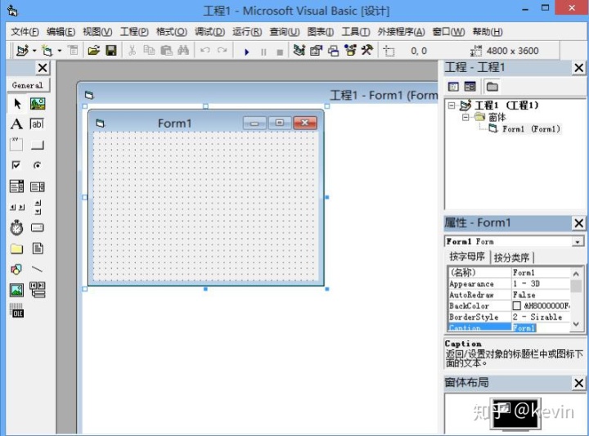The image size is (589, 436).
Task: Click the Open Project toolbar icon
Action: click(x=93, y=51)
